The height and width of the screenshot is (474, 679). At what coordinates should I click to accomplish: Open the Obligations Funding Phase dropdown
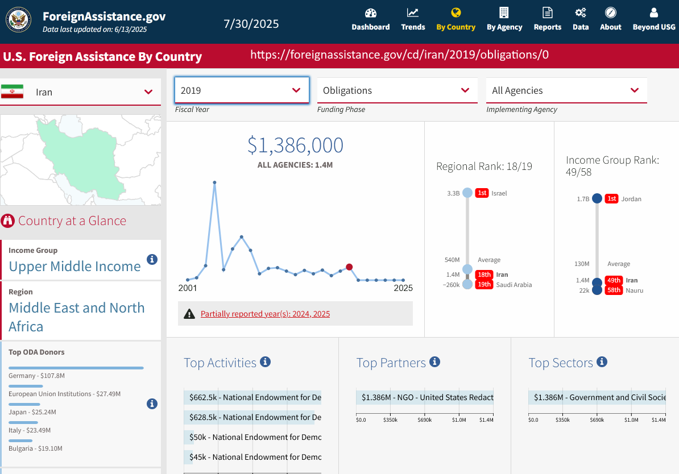tap(397, 90)
